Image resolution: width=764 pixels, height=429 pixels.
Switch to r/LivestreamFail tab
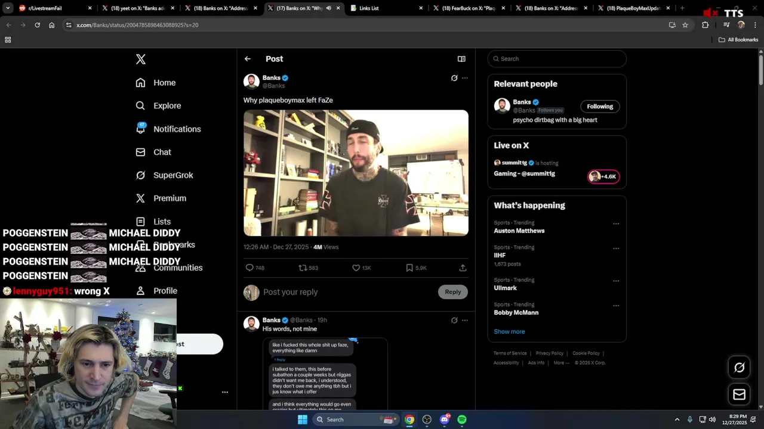[54, 8]
